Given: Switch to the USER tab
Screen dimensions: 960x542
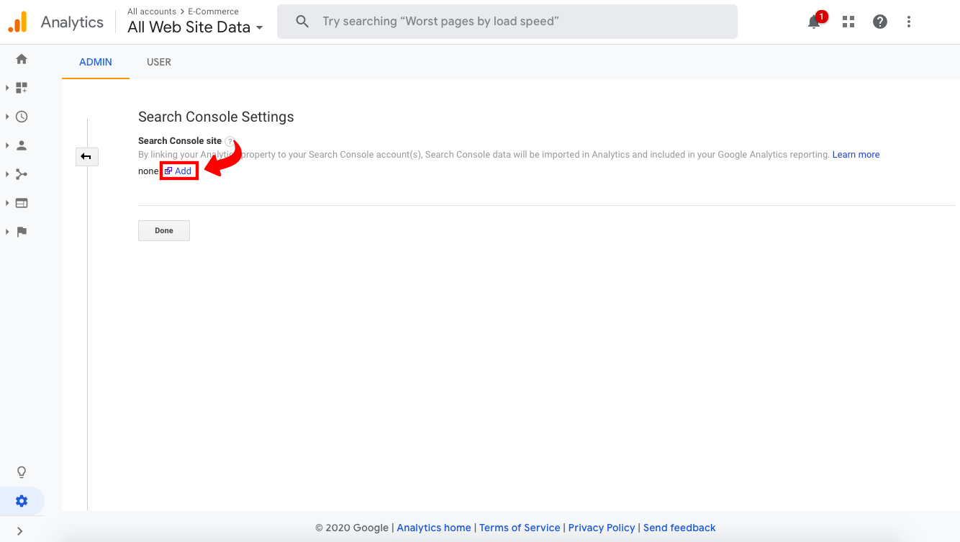Looking at the screenshot, I should (158, 62).
